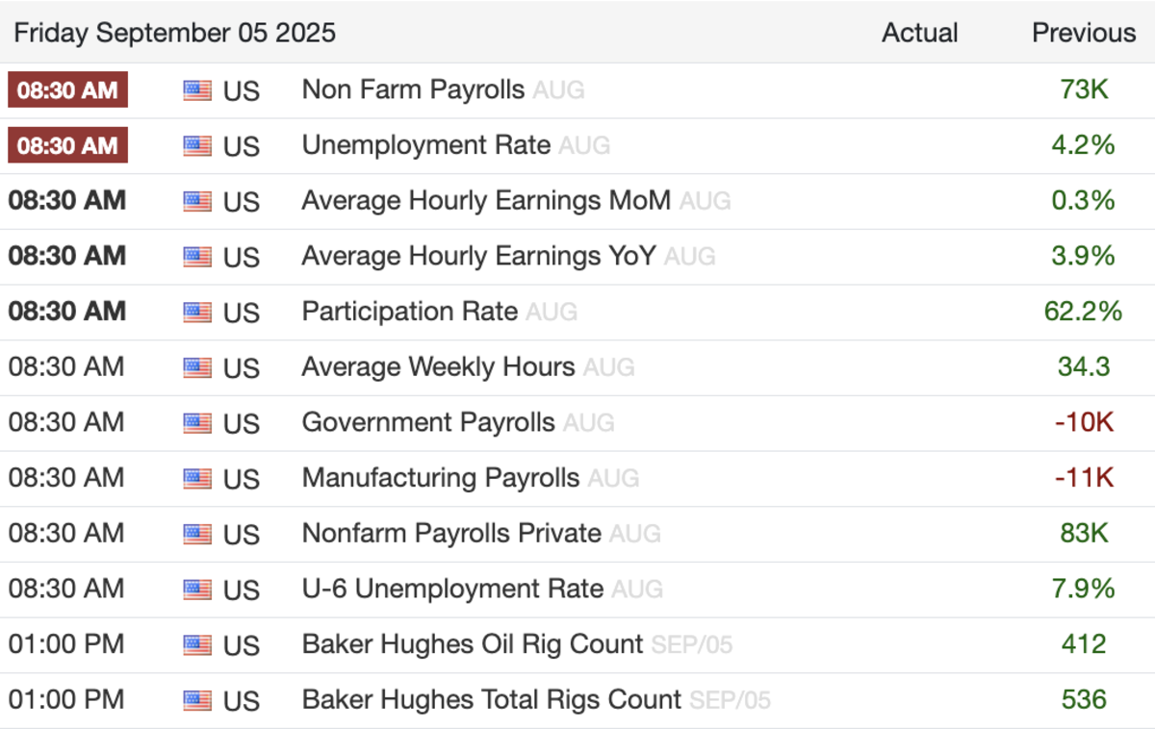
Task: Click the flag icon beside Government Payrolls
Action: (x=196, y=423)
